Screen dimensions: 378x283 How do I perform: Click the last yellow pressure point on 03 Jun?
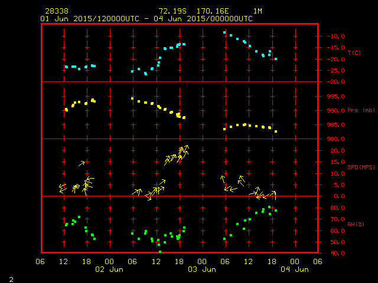(276, 131)
